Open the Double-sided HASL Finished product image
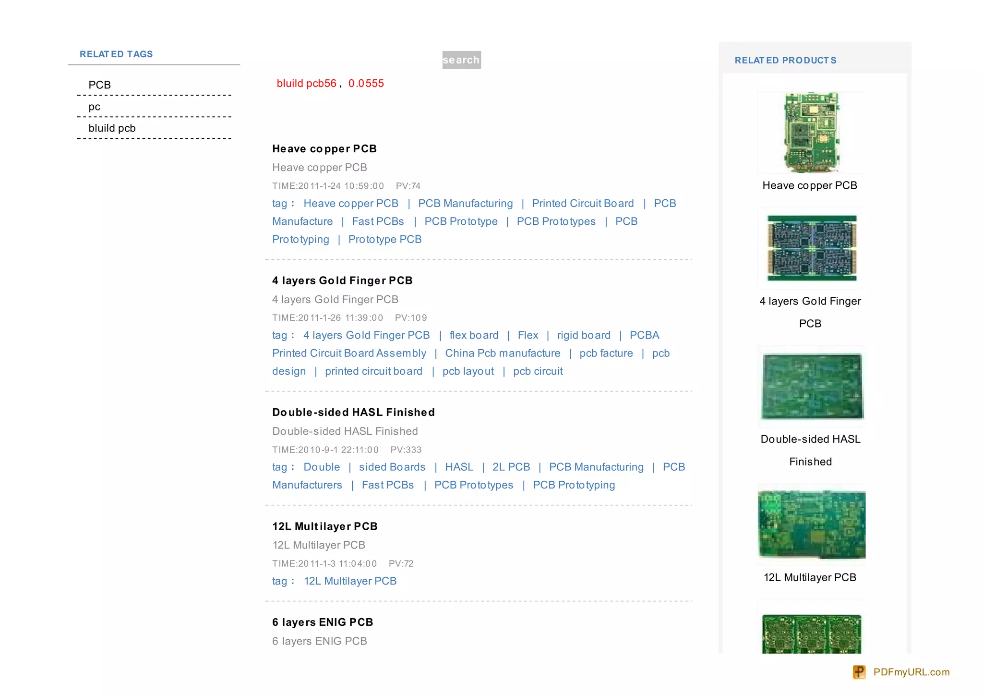The width and height of the screenshot is (983, 695). (x=811, y=386)
